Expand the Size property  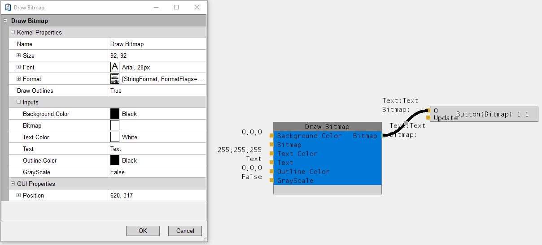click(x=19, y=56)
